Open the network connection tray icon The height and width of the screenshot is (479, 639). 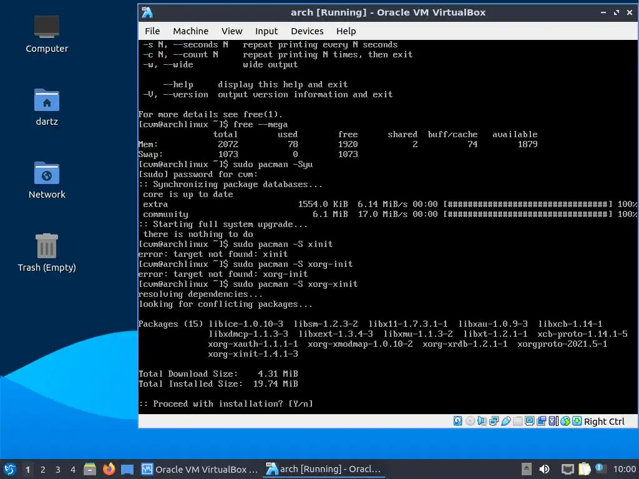click(567, 469)
